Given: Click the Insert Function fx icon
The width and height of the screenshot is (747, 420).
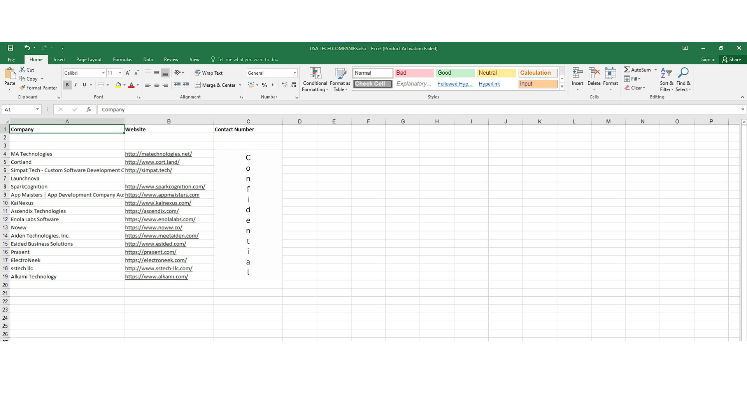Looking at the screenshot, I should [x=89, y=110].
